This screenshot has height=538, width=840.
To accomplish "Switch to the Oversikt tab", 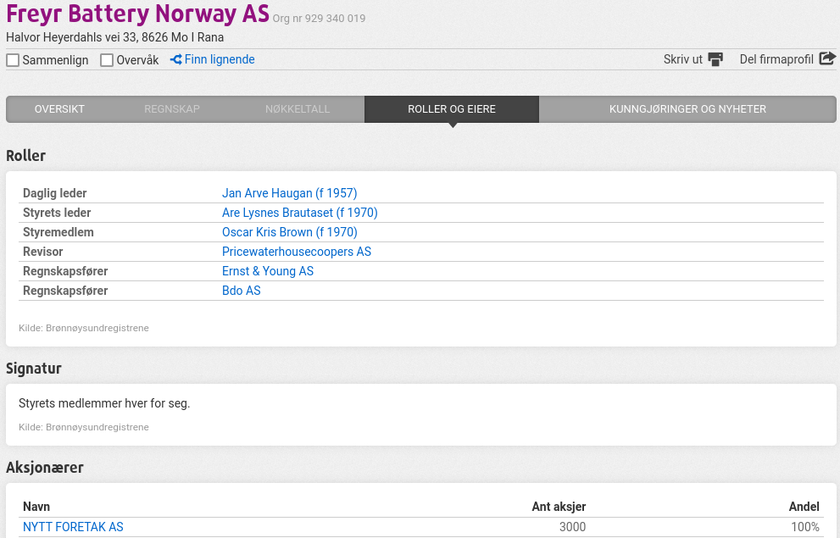I will pyautogui.click(x=59, y=109).
